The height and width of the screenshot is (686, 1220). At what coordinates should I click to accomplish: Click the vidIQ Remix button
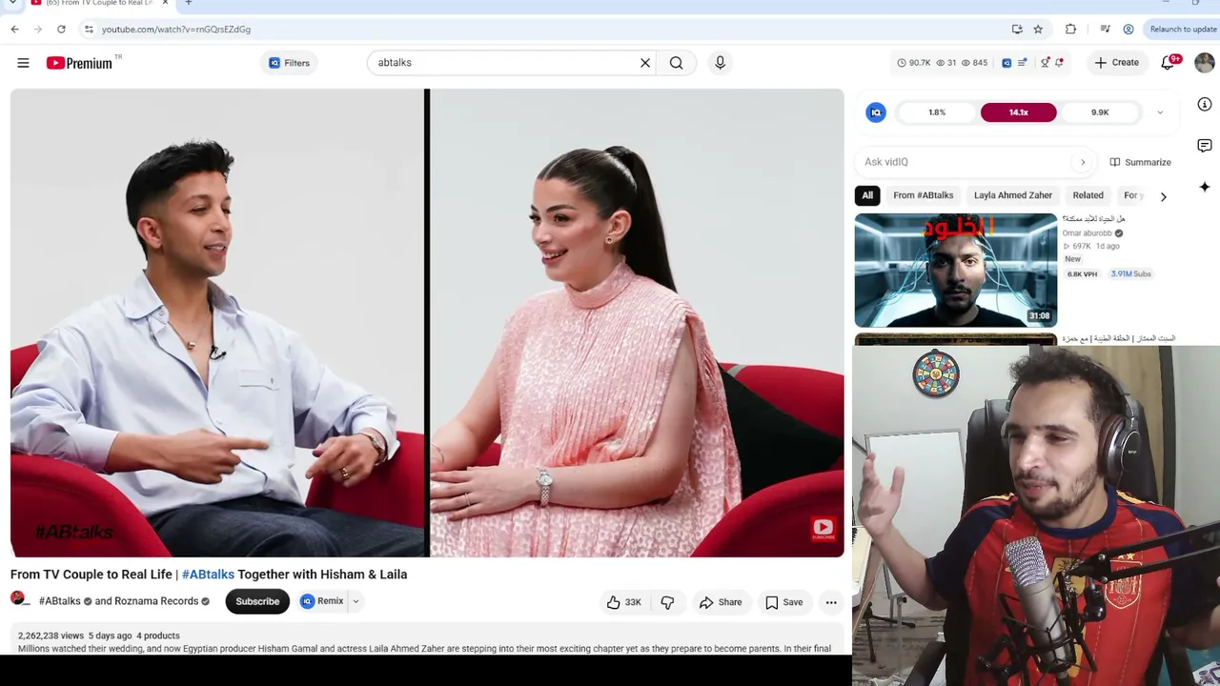322,601
